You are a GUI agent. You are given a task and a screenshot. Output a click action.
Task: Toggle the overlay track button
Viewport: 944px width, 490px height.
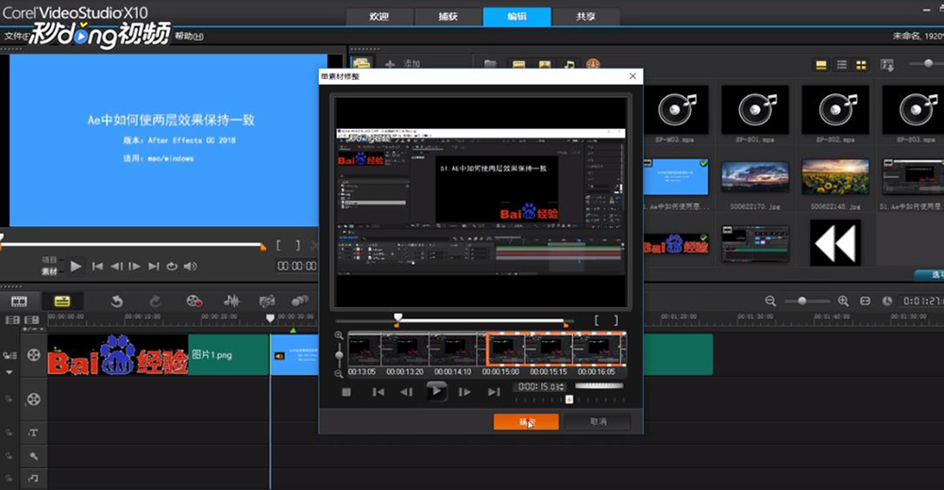[x=34, y=400]
